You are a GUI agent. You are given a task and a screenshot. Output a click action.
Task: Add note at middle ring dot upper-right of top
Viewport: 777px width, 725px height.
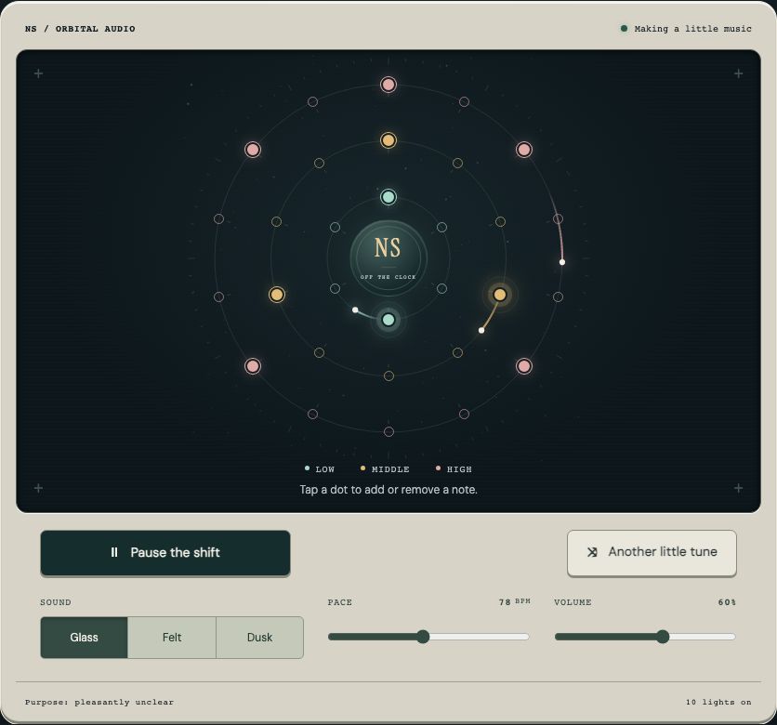pyautogui.click(x=458, y=163)
